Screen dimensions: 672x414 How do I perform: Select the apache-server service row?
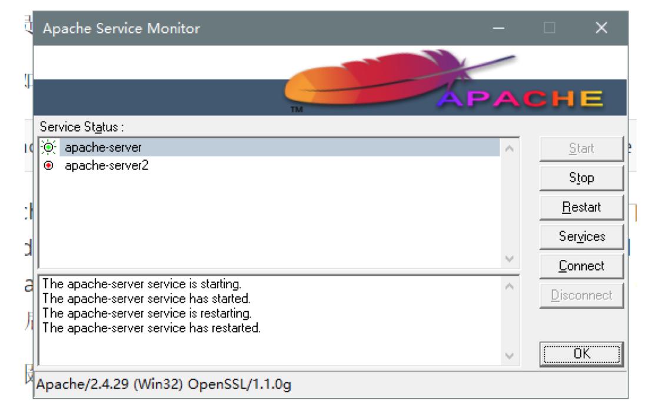point(270,147)
